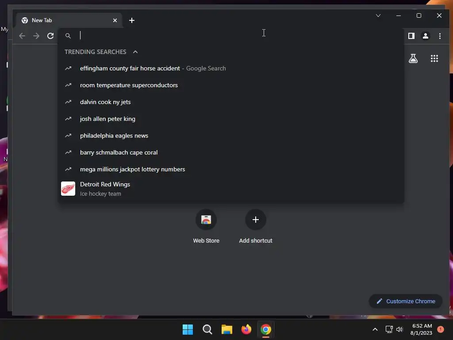Open the clock showing 6:52 AM

[421, 329]
